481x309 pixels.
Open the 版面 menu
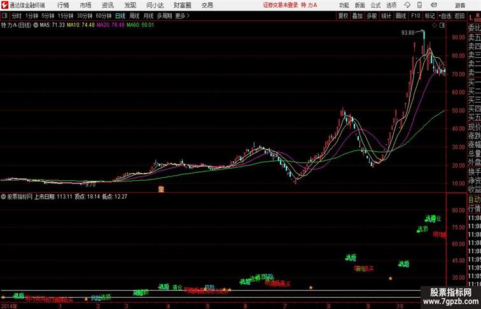point(360,5)
